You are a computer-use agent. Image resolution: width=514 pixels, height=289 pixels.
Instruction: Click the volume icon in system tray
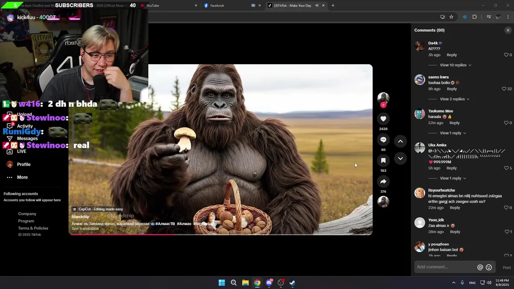(489, 283)
